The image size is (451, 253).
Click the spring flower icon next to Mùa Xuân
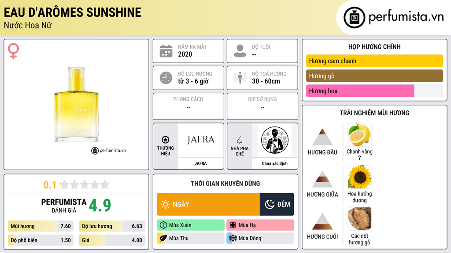[x=163, y=225]
